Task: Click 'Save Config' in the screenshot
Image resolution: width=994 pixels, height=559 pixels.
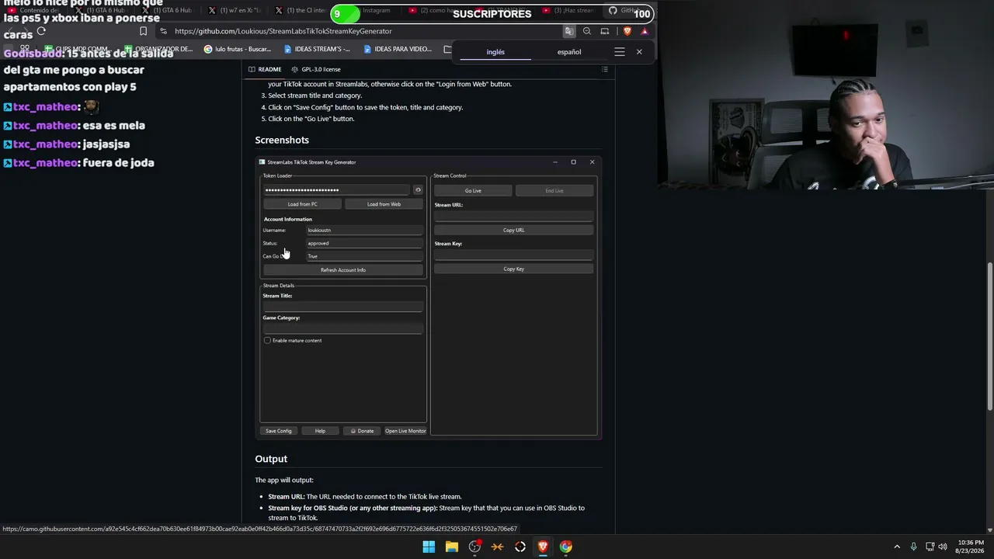Action: click(279, 431)
